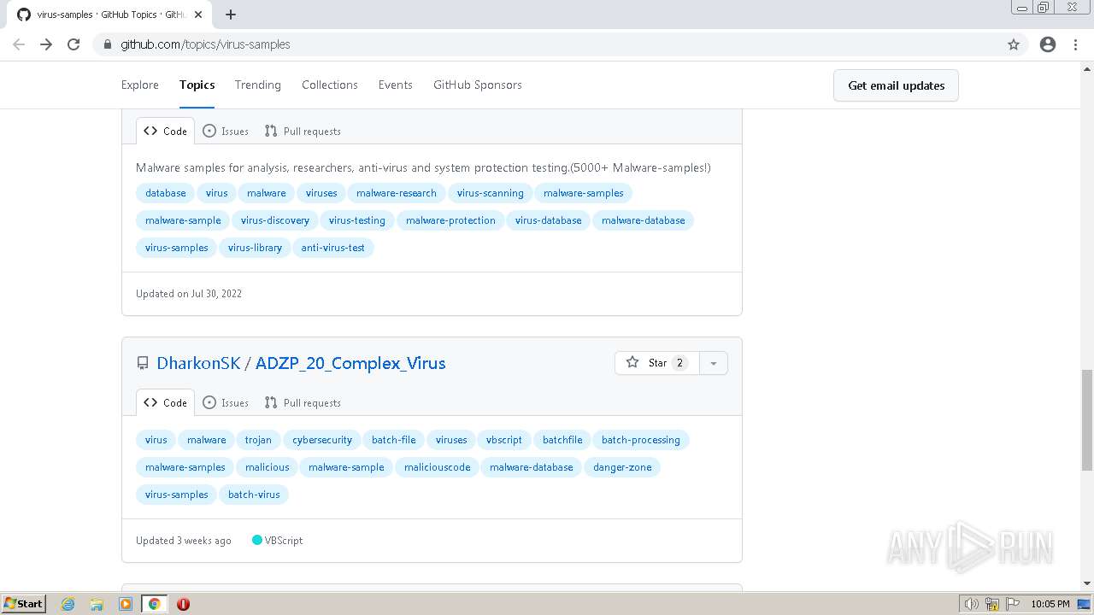This screenshot has width=1094, height=615.
Task: Click the cybersecurity topic tag
Action: 322,440
